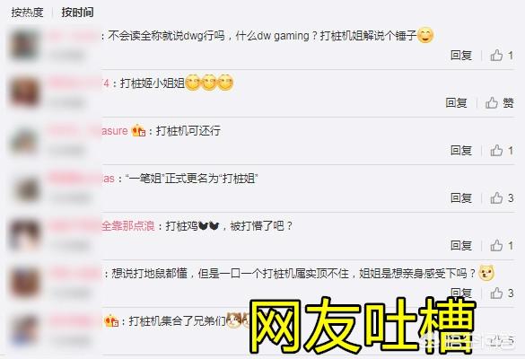Like the 一笔姐 rename comment

click(x=502, y=198)
